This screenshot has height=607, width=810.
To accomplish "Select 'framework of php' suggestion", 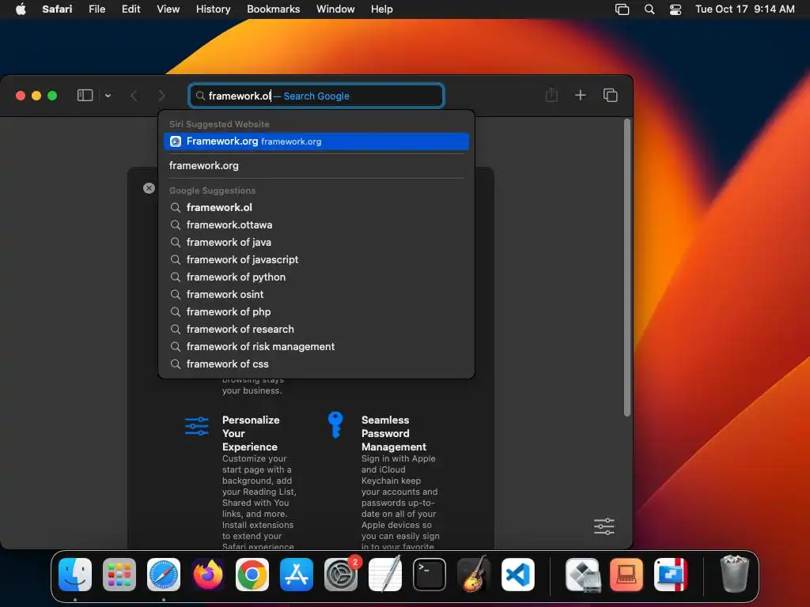I will click(x=316, y=311).
